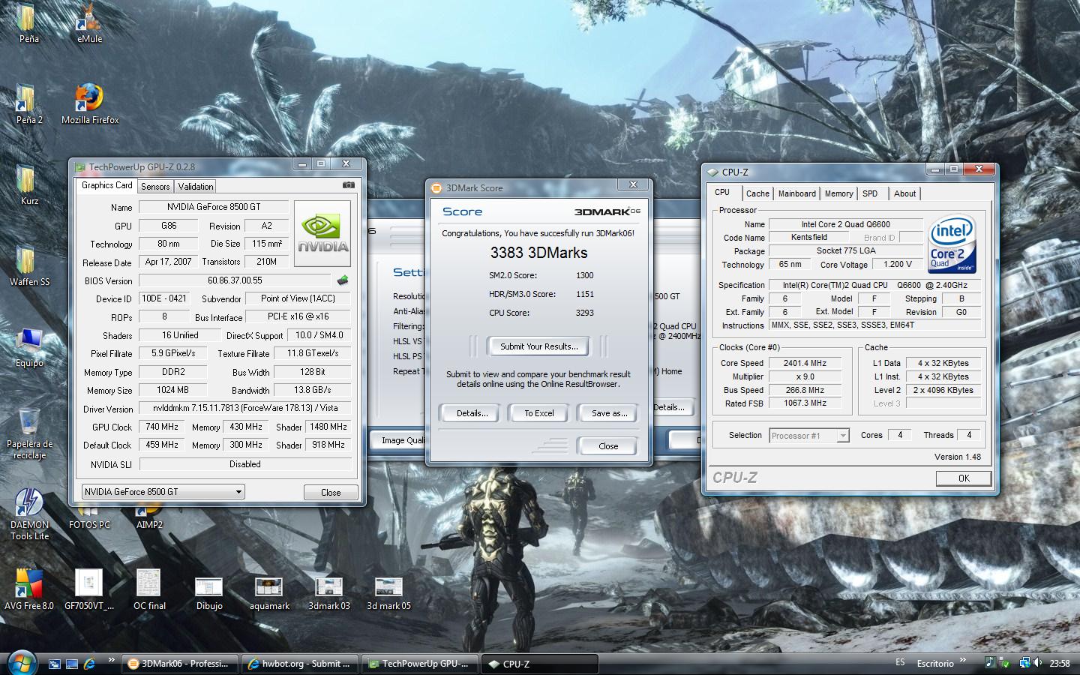Open the SPD tab in CPU-Z
The image size is (1080, 675).
[x=870, y=193]
